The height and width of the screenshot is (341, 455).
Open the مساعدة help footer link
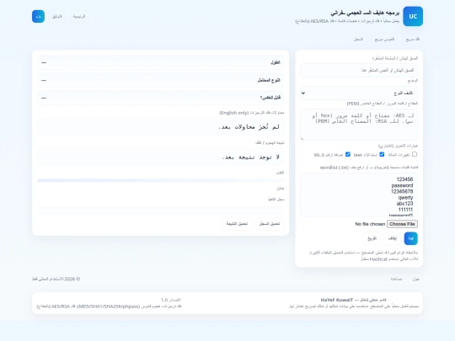tap(396, 279)
